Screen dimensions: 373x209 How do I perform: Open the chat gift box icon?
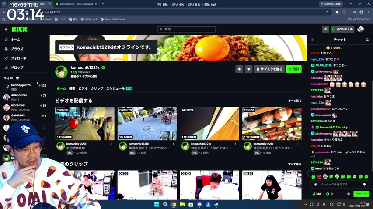pyautogui.click(x=367, y=40)
